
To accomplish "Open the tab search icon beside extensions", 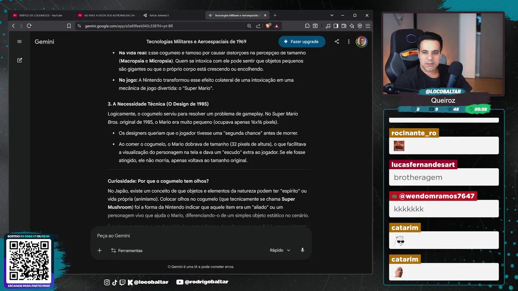I will (315, 26).
